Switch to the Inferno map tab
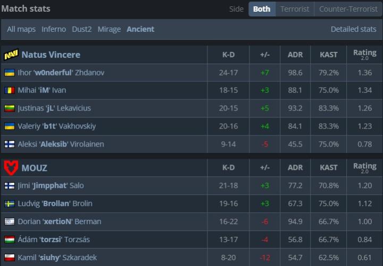 pyautogui.click(x=54, y=29)
